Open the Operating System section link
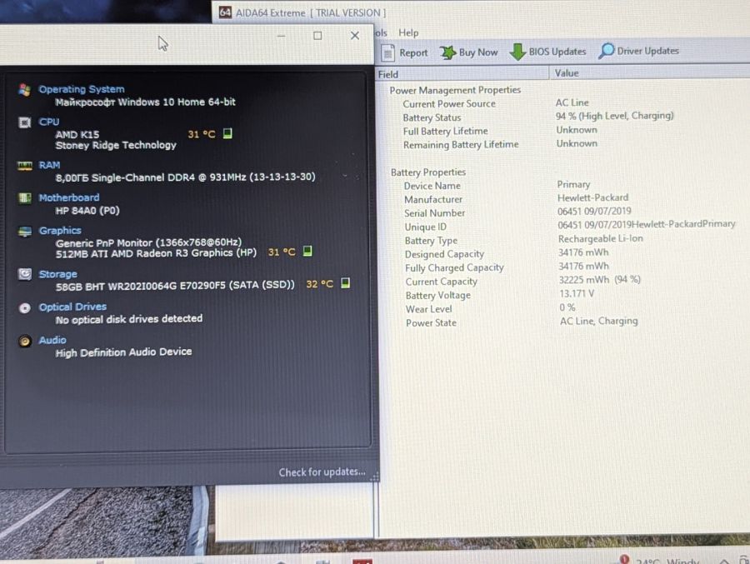Image resolution: width=750 pixels, height=564 pixels. pos(82,89)
